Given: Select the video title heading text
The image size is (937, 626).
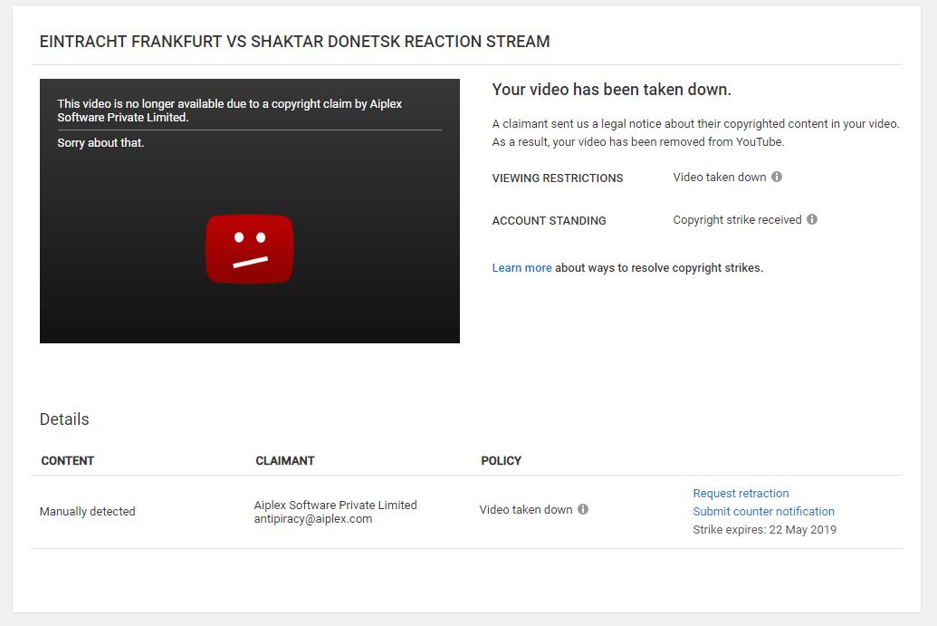Looking at the screenshot, I should [294, 42].
